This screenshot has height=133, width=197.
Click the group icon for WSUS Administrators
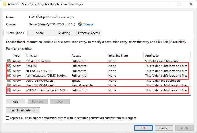pos(9,90)
